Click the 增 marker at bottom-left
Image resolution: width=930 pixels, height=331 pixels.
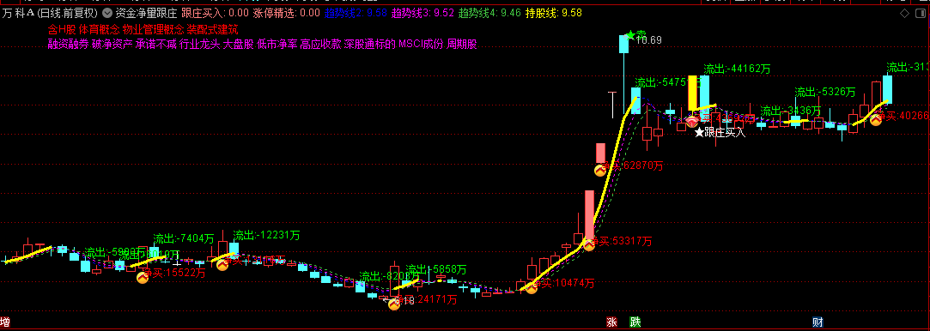(5, 322)
